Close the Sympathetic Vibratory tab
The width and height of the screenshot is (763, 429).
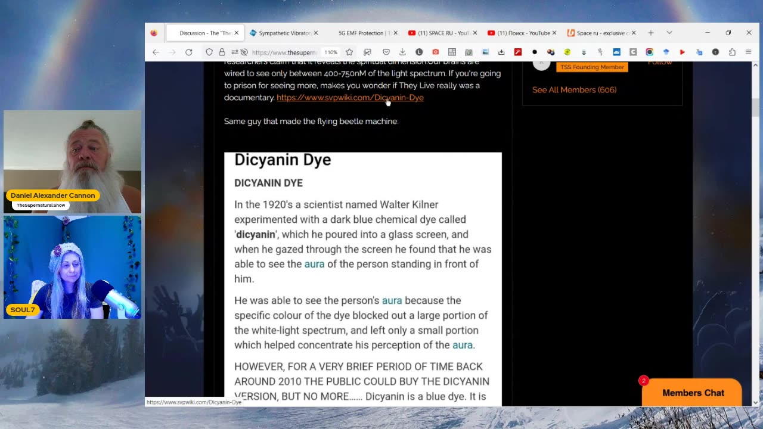[316, 33]
